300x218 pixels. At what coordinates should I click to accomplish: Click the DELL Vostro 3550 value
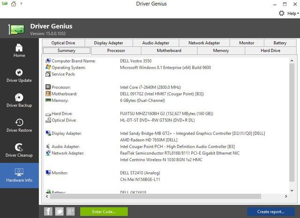[135, 61]
